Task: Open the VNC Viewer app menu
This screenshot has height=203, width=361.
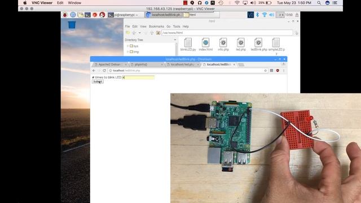Action: 42,3
